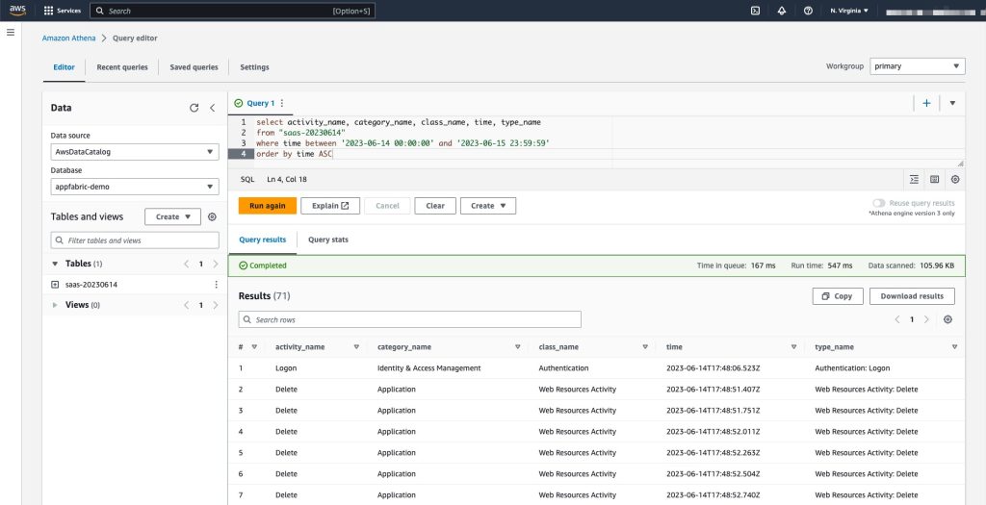Open the Workgroup primary dropdown

coord(918,66)
